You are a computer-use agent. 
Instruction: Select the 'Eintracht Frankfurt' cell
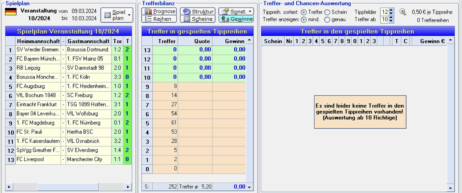tap(38, 105)
